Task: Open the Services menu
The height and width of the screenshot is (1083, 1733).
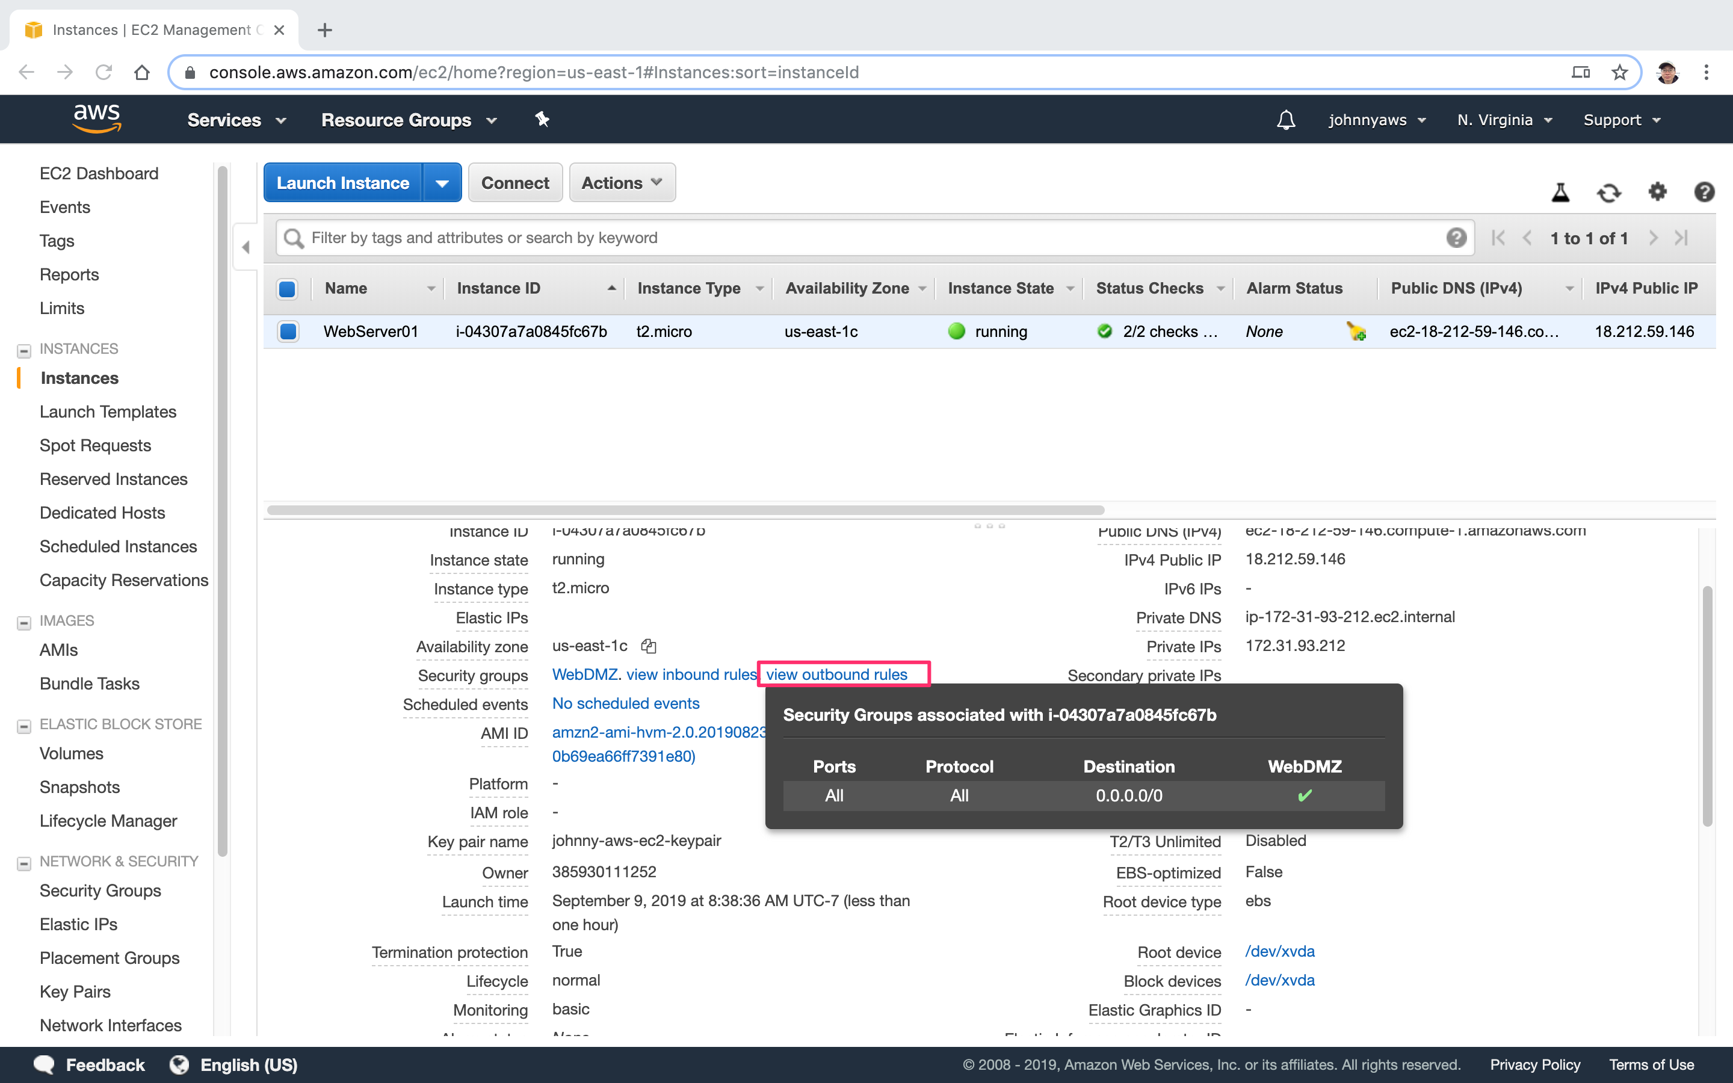Action: click(236, 120)
